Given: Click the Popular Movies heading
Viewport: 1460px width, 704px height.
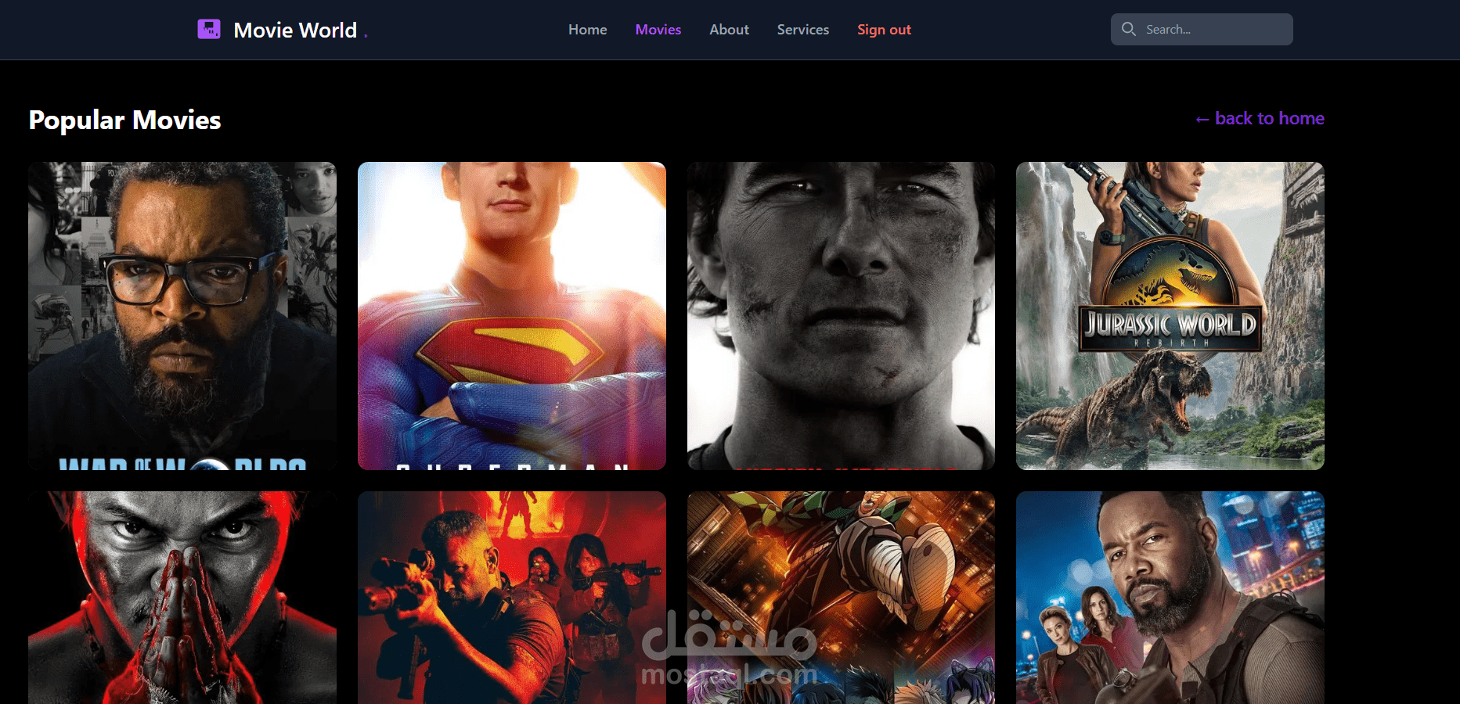Looking at the screenshot, I should pyautogui.click(x=124, y=120).
